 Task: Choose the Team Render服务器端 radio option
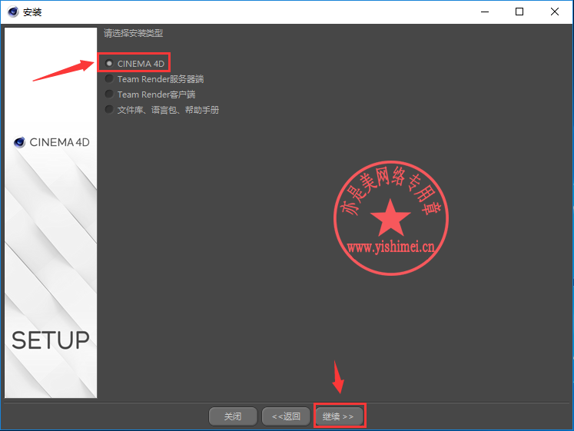(x=109, y=78)
